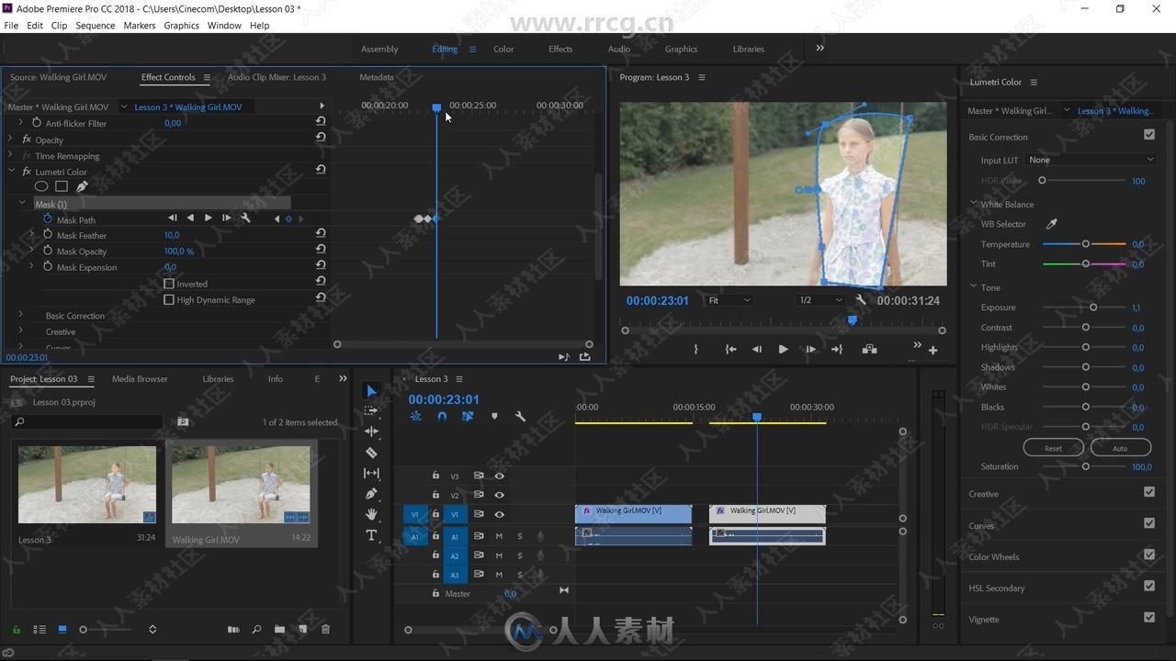This screenshot has width=1176, height=661.
Task: Toggle the Mask Path animation stopwatch
Action: coord(48,219)
